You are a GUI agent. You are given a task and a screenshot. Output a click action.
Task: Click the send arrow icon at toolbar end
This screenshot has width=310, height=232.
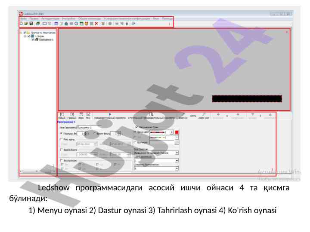pos(133,24)
